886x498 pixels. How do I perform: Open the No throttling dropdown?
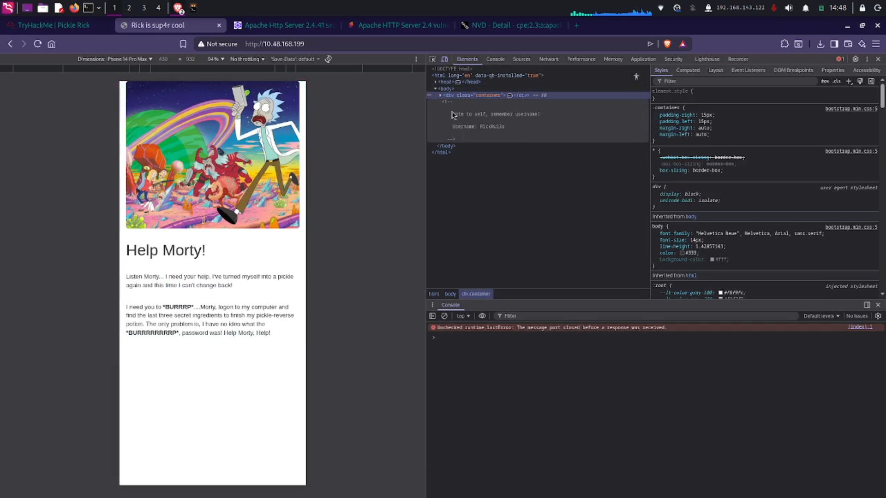pos(247,59)
